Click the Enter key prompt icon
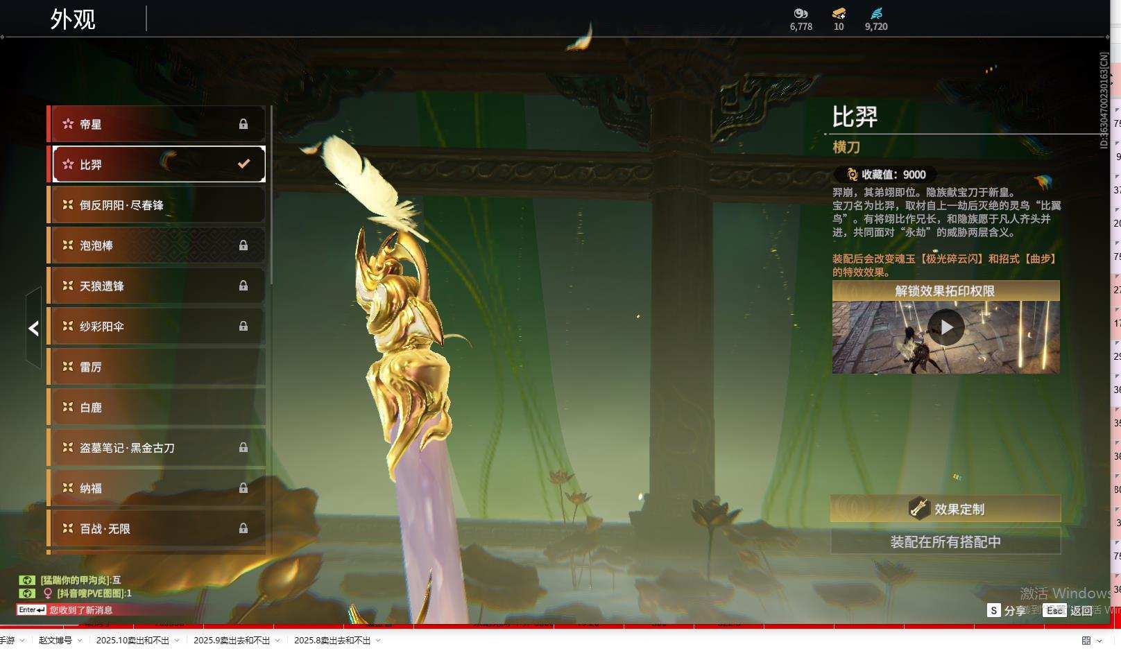This screenshot has width=1121, height=651. [x=32, y=610]
